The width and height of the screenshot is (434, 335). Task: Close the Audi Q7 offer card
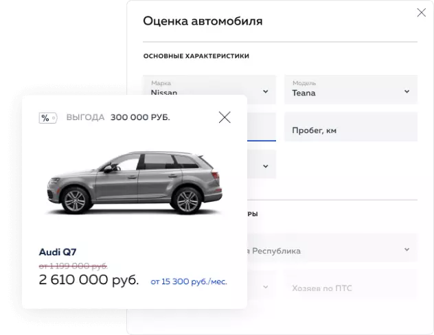pos(225,117)
